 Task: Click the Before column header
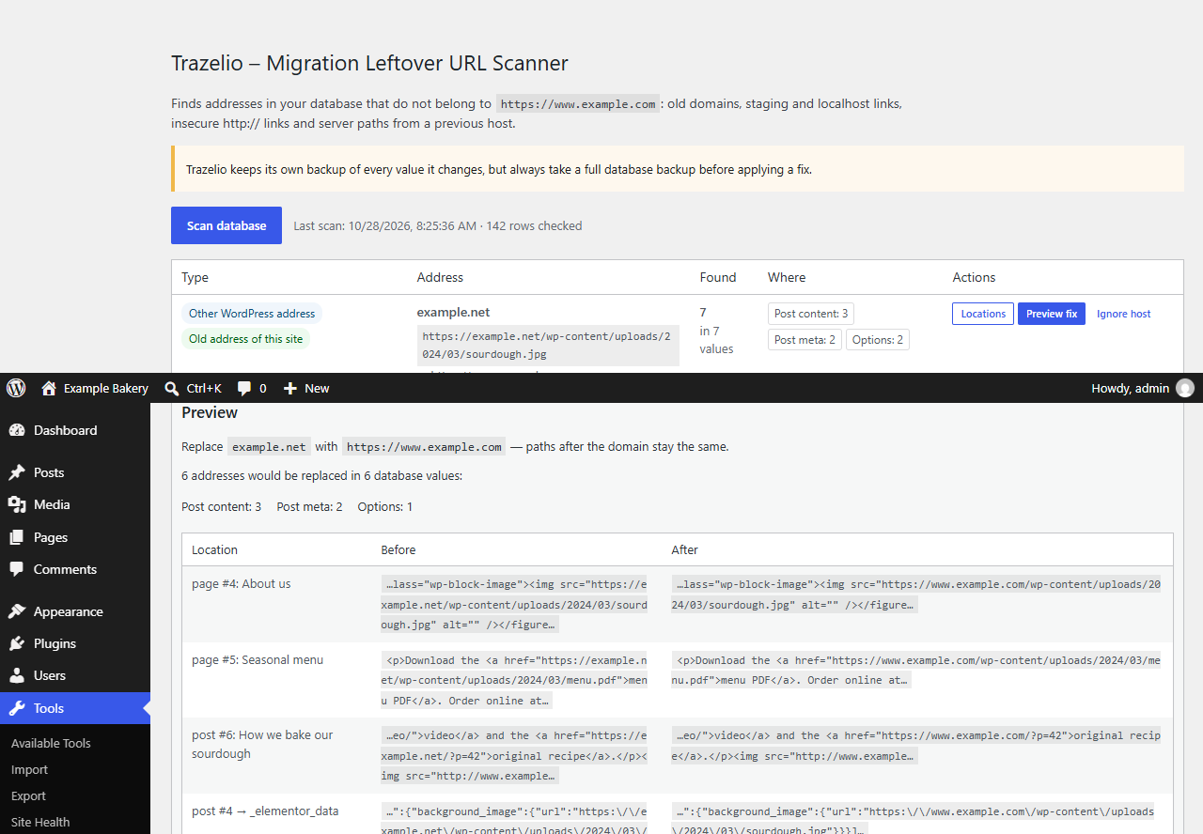(x=398, y=549)
